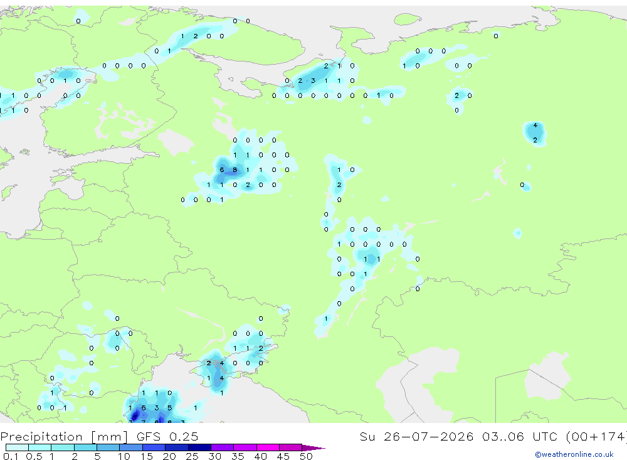This screenshot has width=627, height=460.
Task: Click the "15" legend scale label
Action: 147,456
